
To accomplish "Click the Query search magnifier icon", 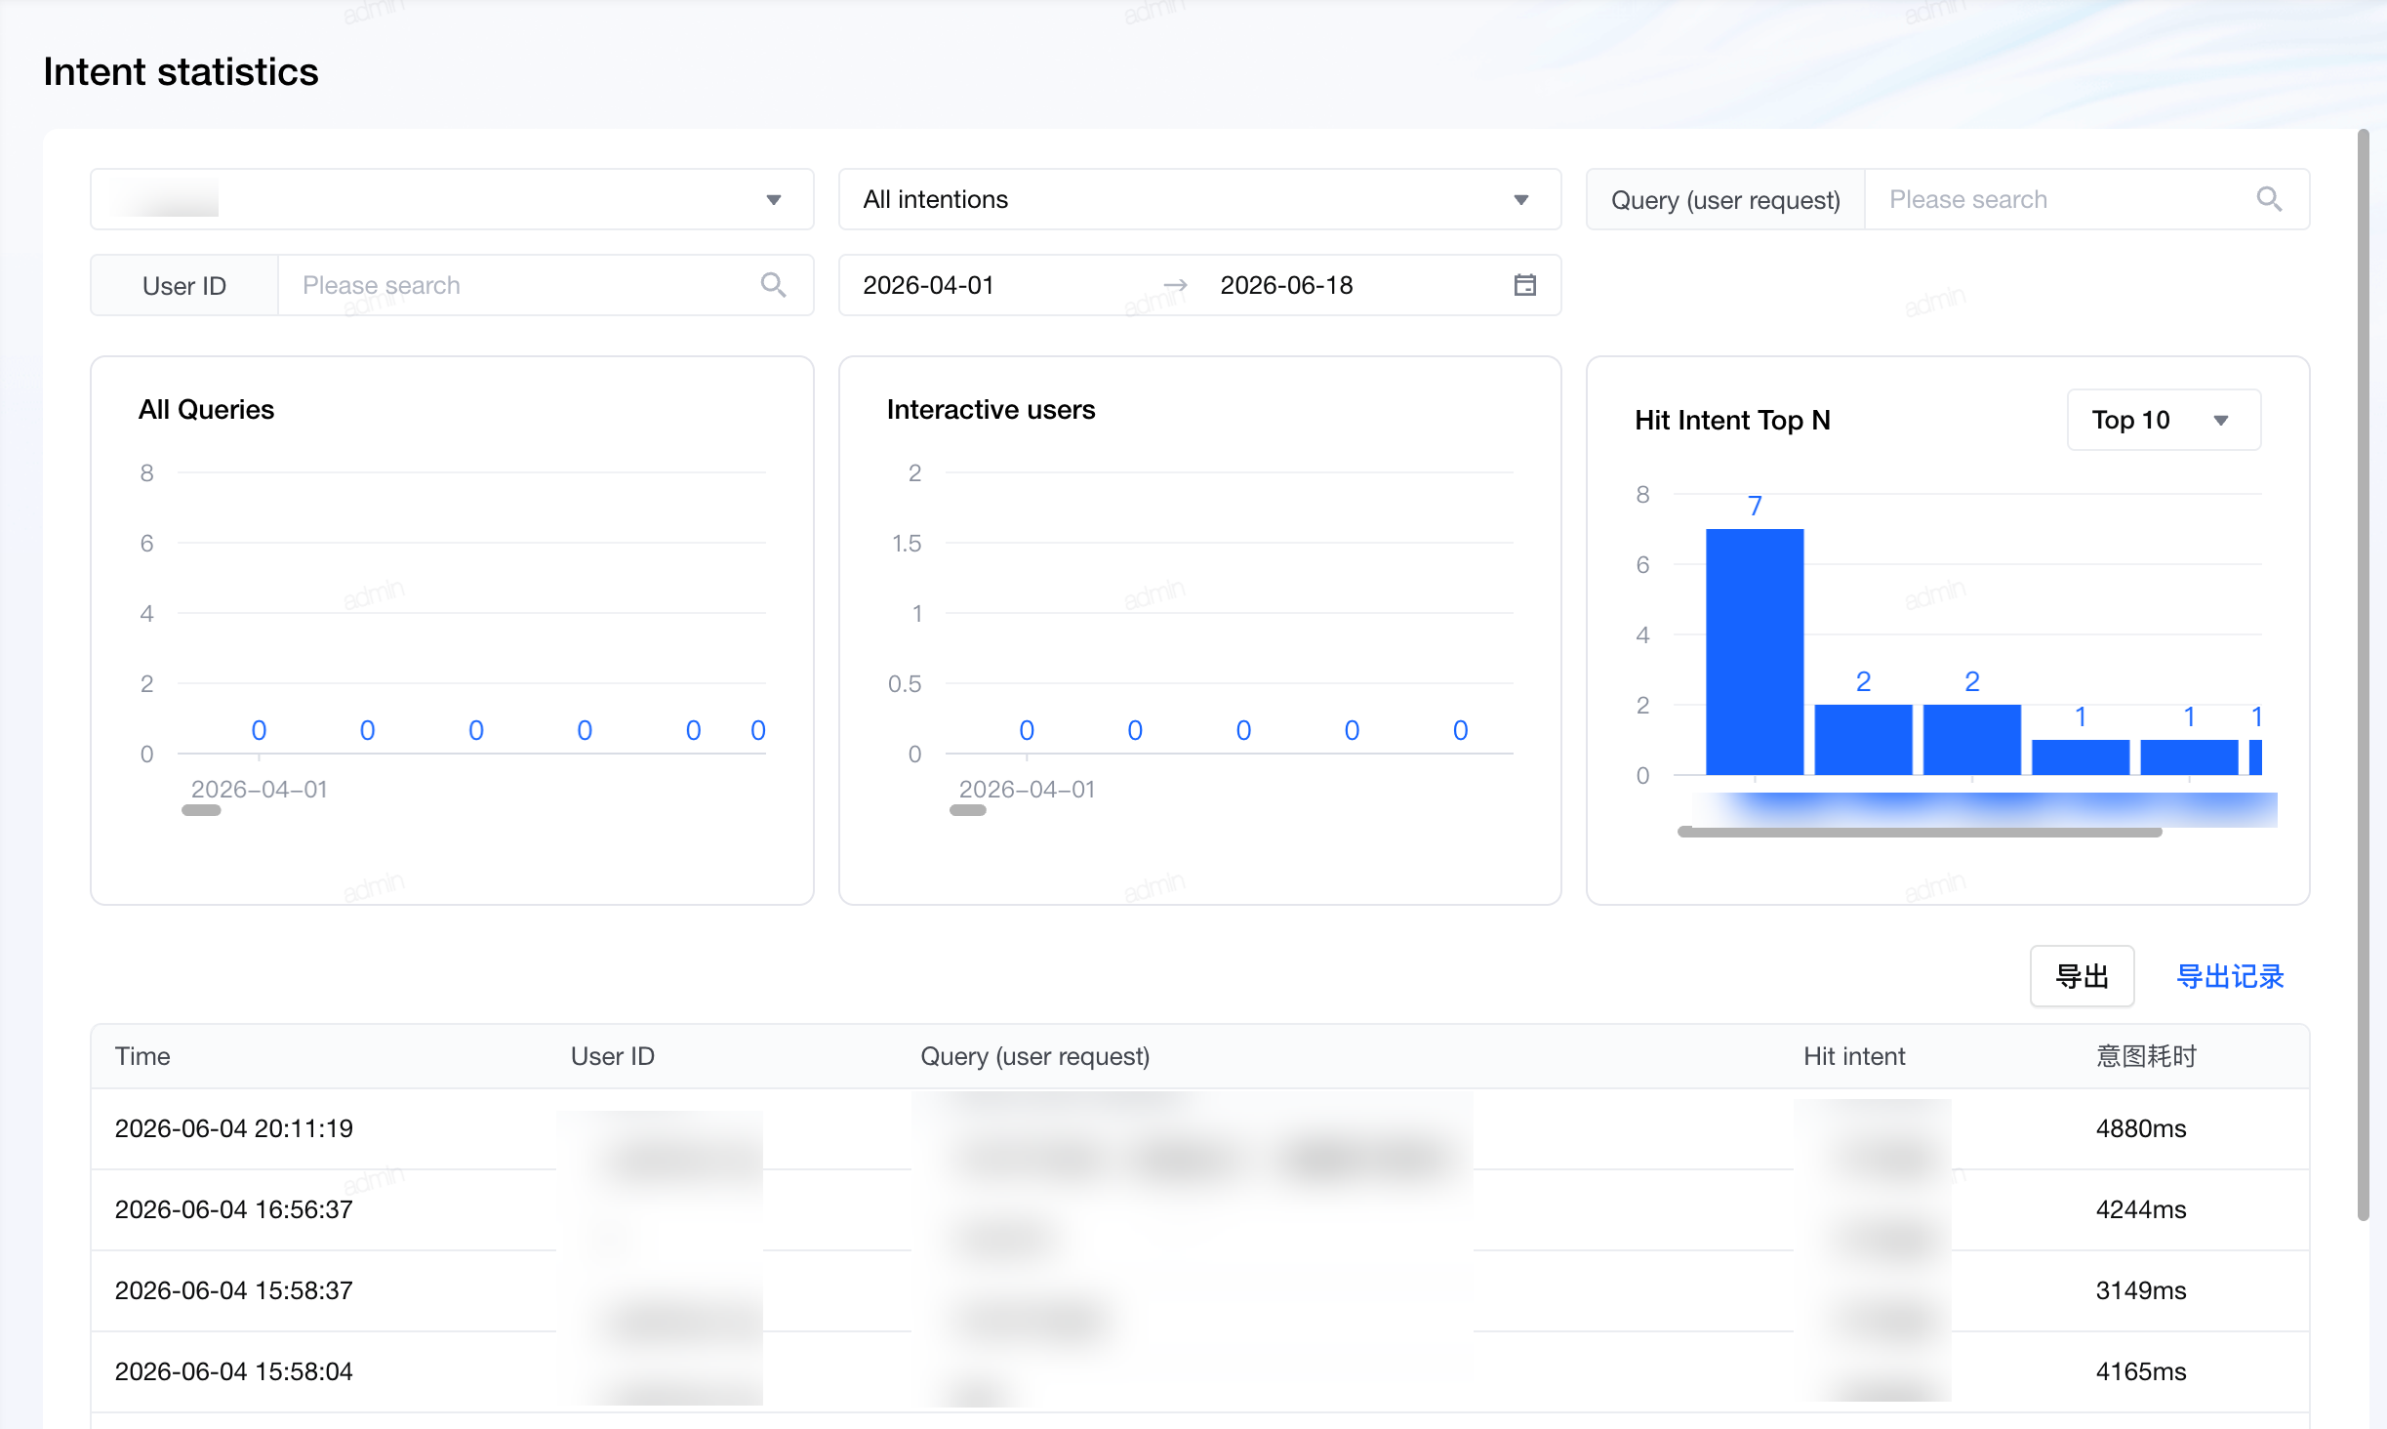I will [2269, 199].
